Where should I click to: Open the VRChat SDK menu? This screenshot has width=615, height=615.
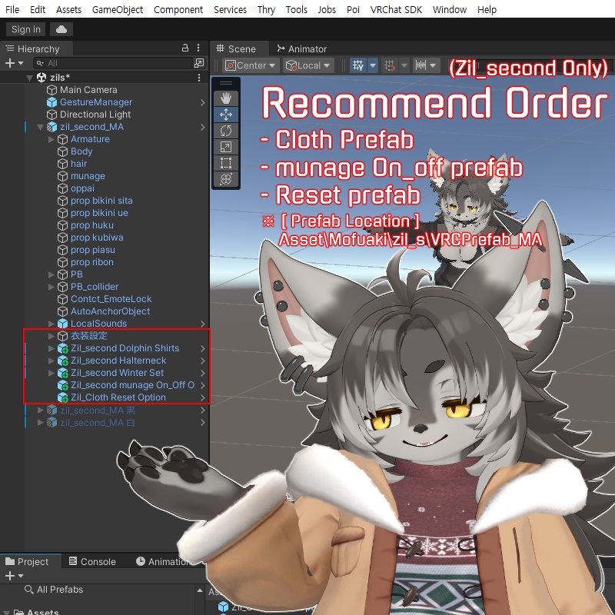tap(396, 9)
